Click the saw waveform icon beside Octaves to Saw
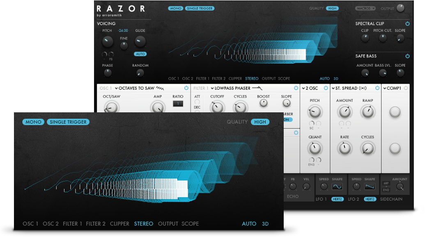This screenshot has width=427, height=246. pos(160,88)
